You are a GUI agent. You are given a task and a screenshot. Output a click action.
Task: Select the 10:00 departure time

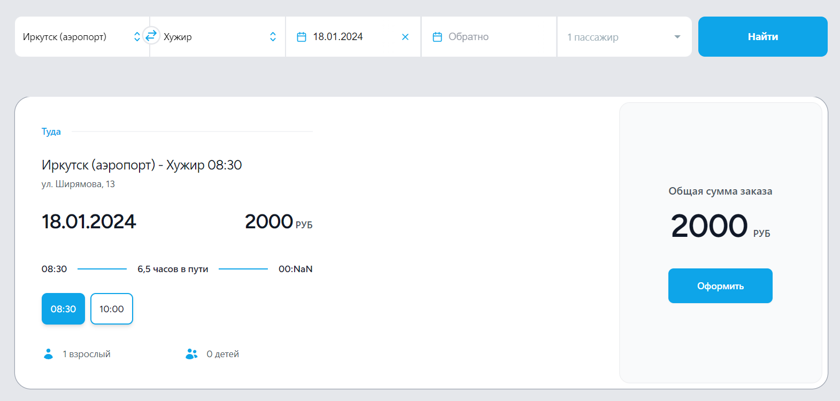click(x=112, y=309)
